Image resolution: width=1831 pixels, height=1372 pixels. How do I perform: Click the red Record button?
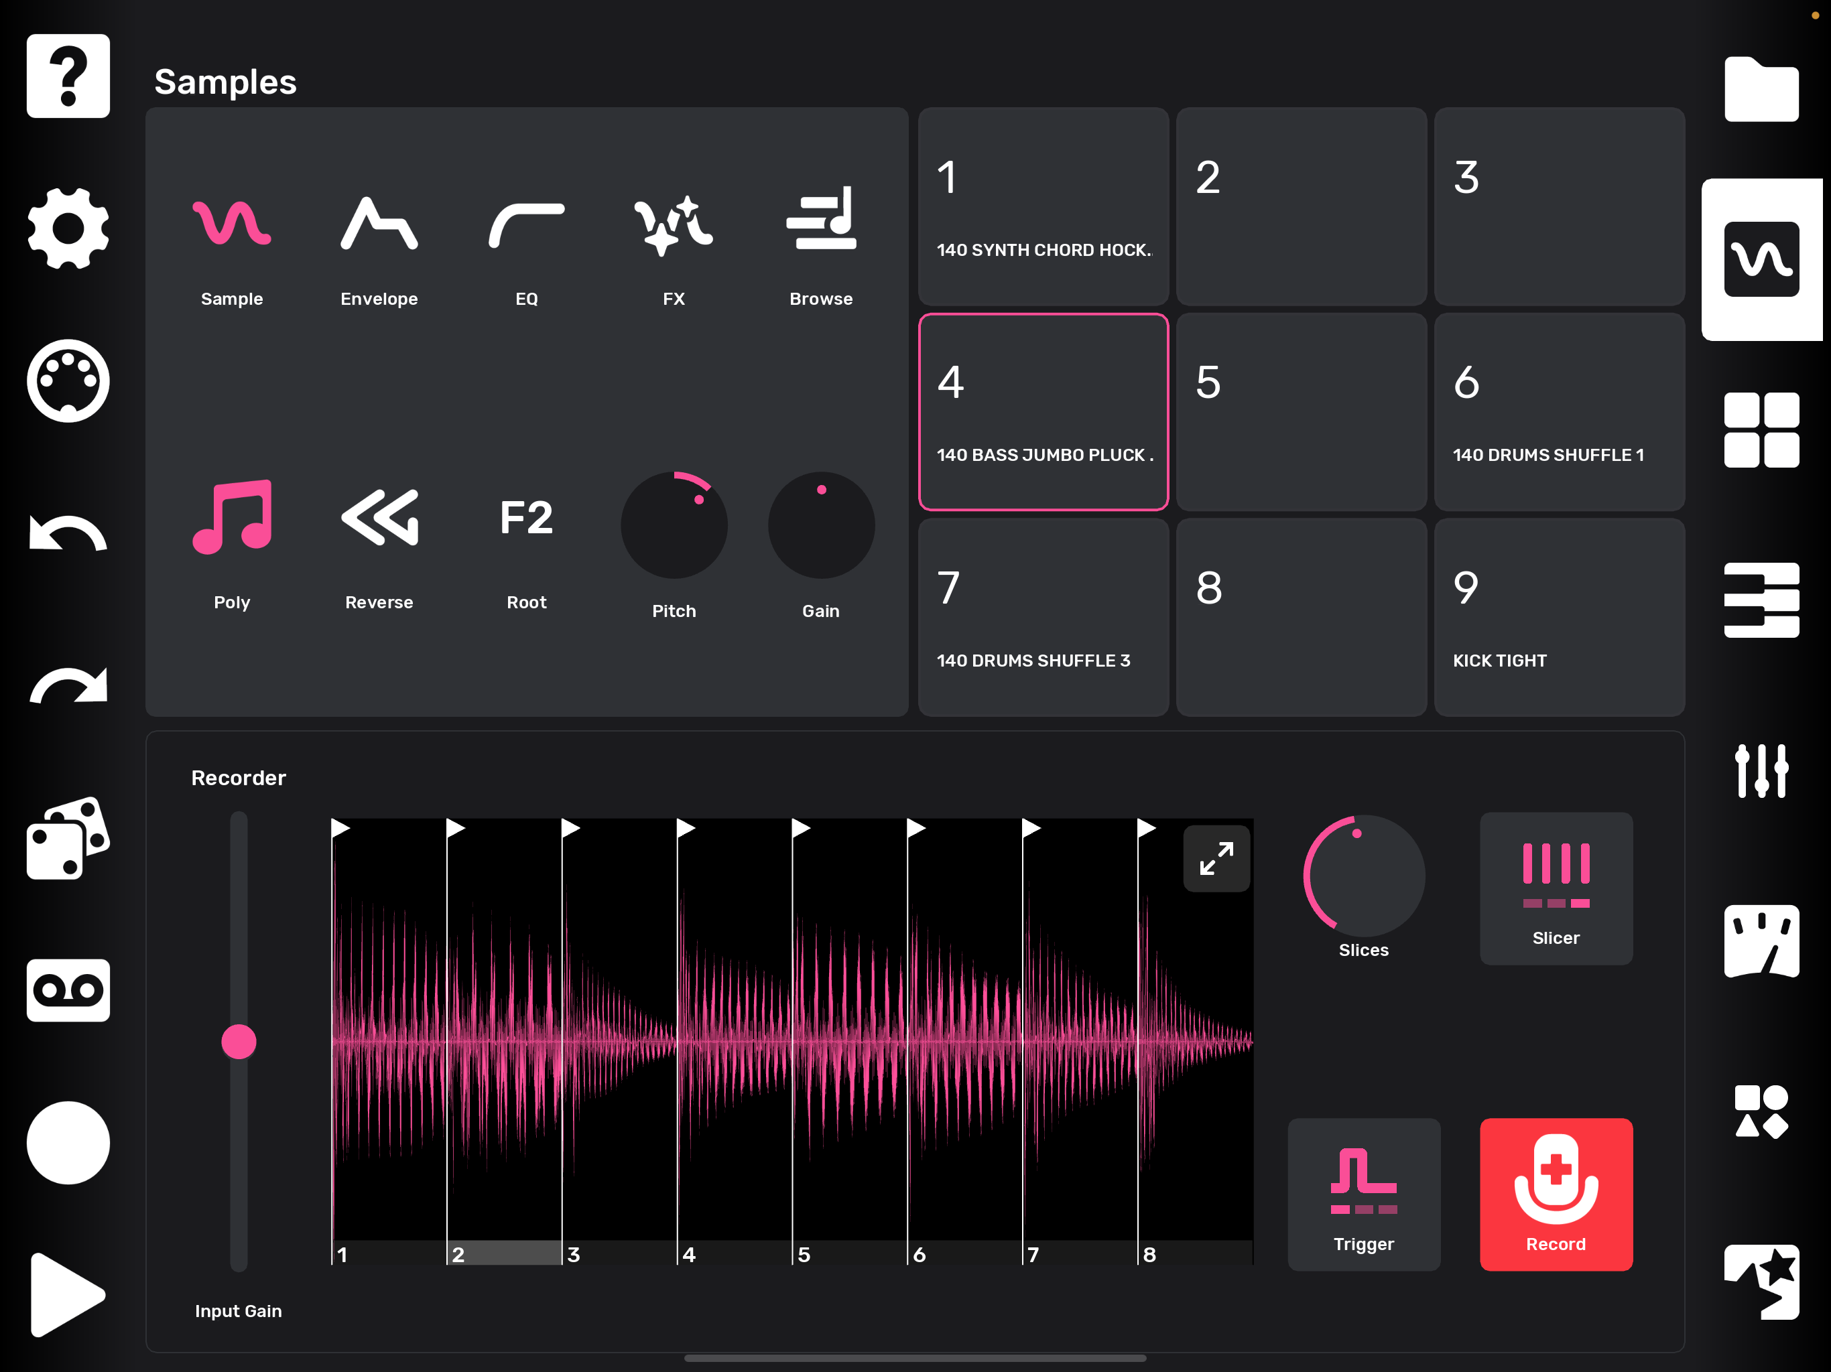coord(1556,1195)
